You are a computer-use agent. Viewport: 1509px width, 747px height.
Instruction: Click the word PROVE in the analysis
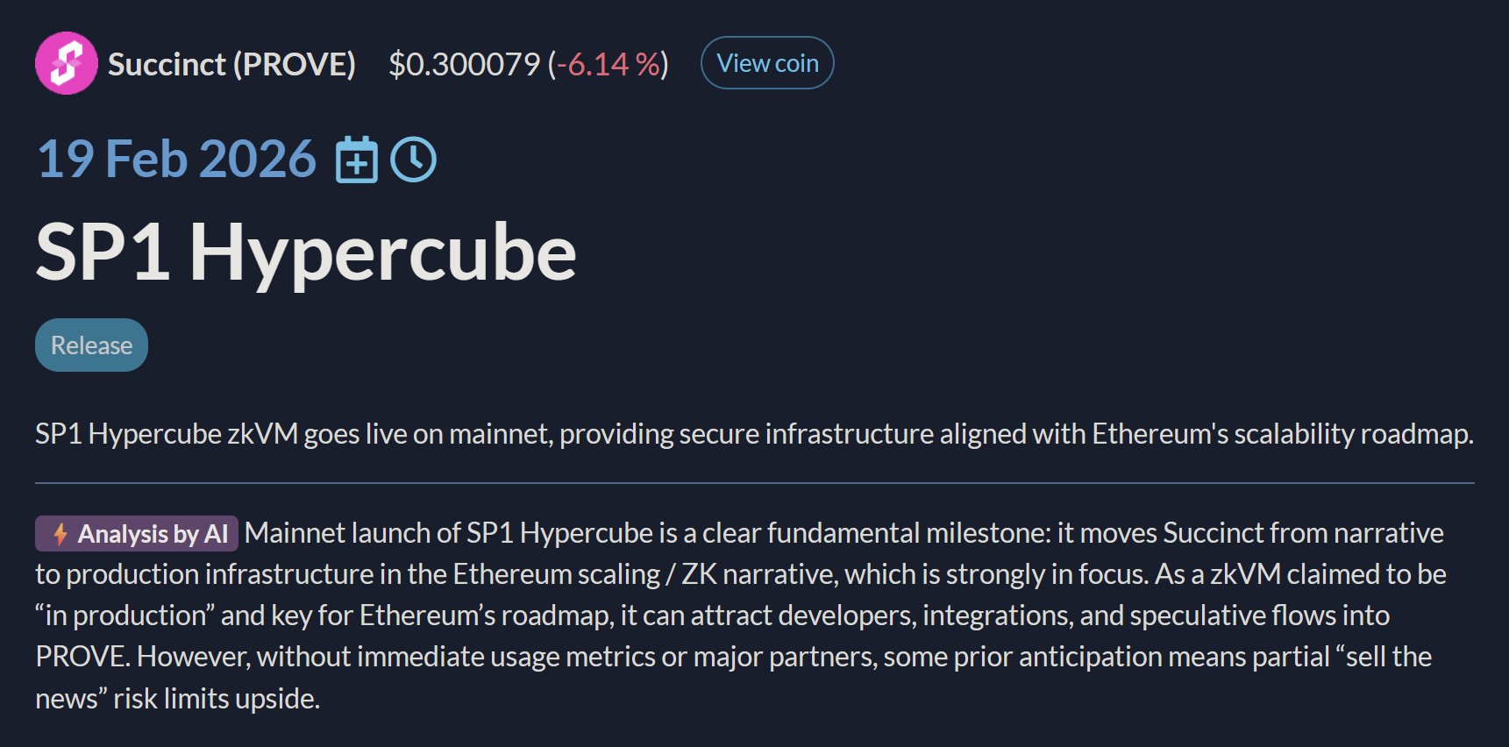[x=82, y=657]
